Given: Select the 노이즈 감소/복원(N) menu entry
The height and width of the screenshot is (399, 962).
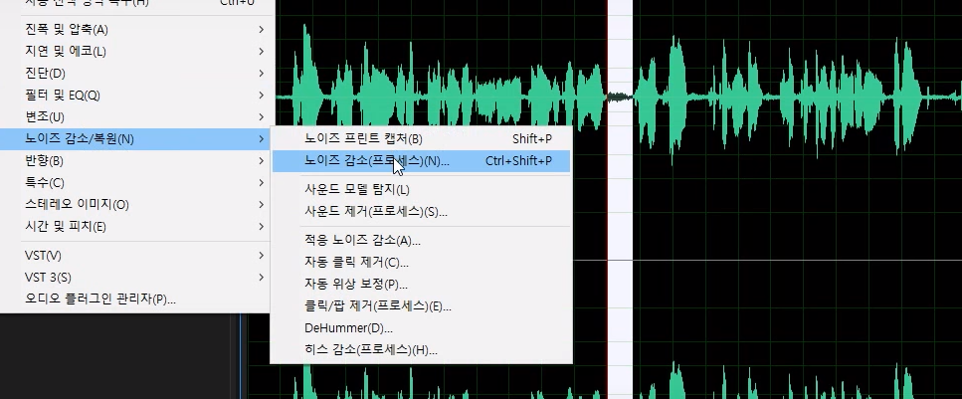Looking at the screenshot, I should 135,139.
